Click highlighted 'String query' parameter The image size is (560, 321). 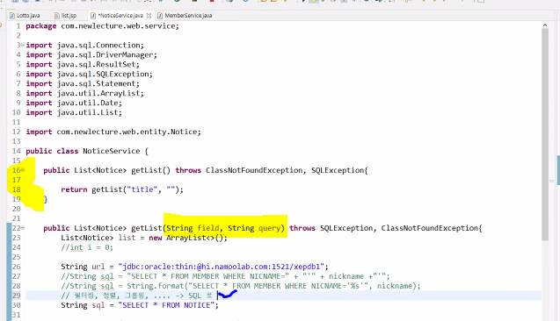click(254, 228)
